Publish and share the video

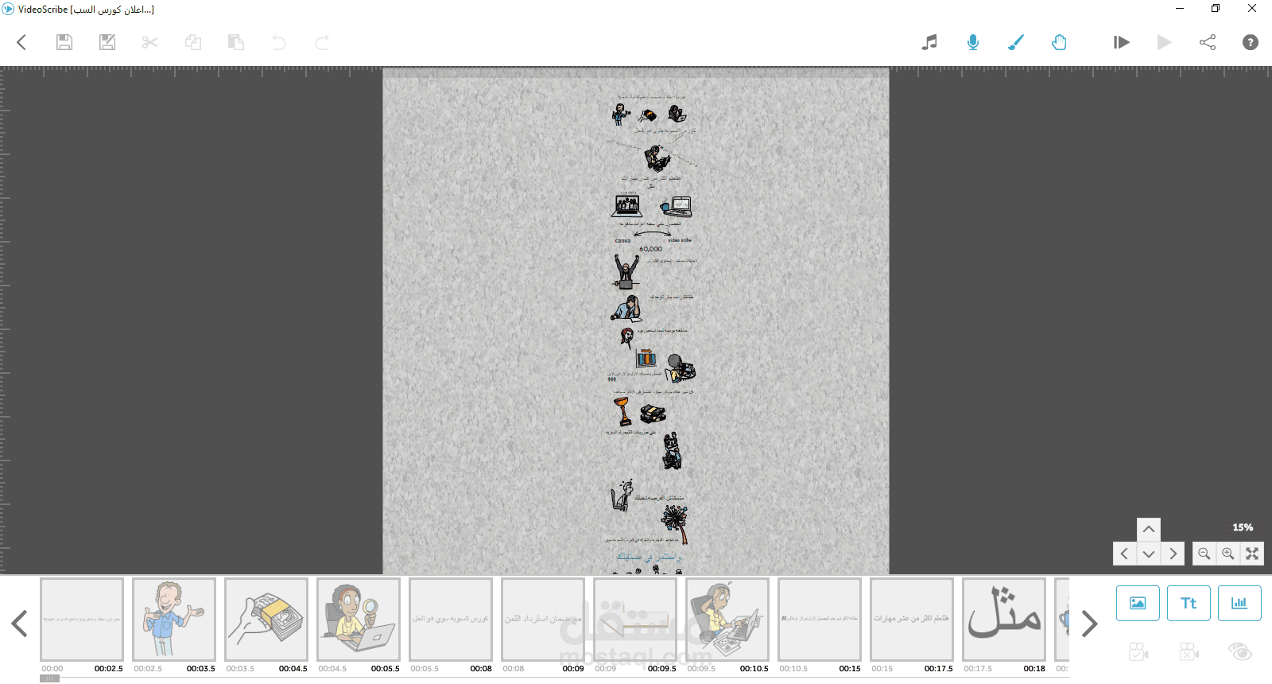pyautogui.click(x=1208, y=42)
